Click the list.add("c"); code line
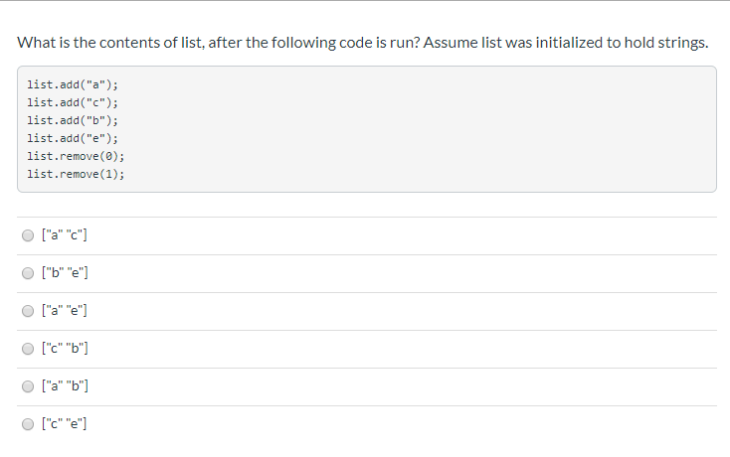730x457 pixels. click(x=73, y=102)
